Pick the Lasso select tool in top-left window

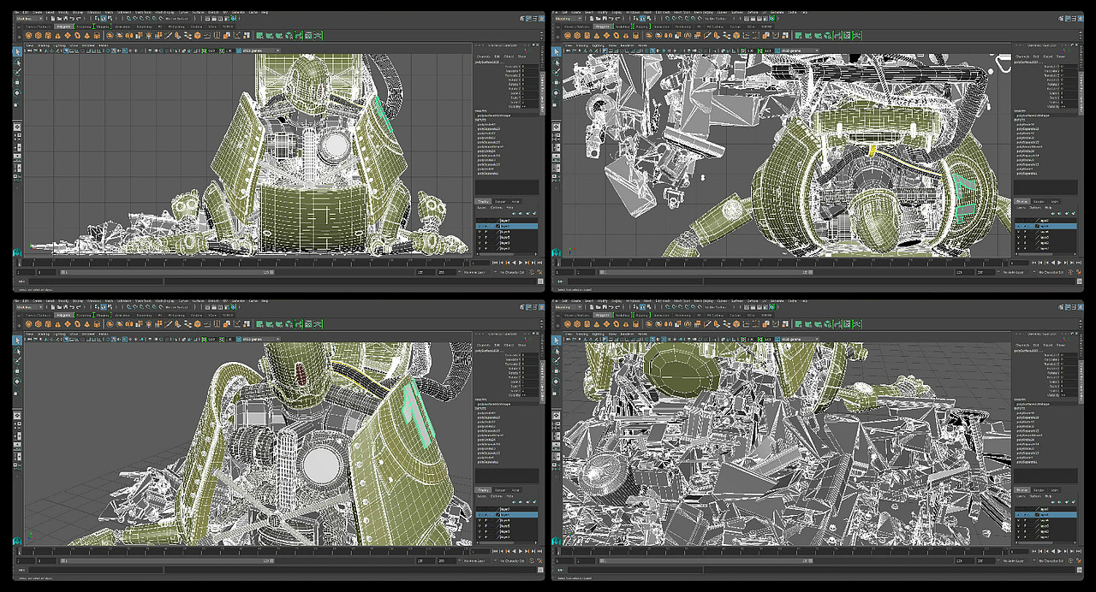tap(17, 62)
